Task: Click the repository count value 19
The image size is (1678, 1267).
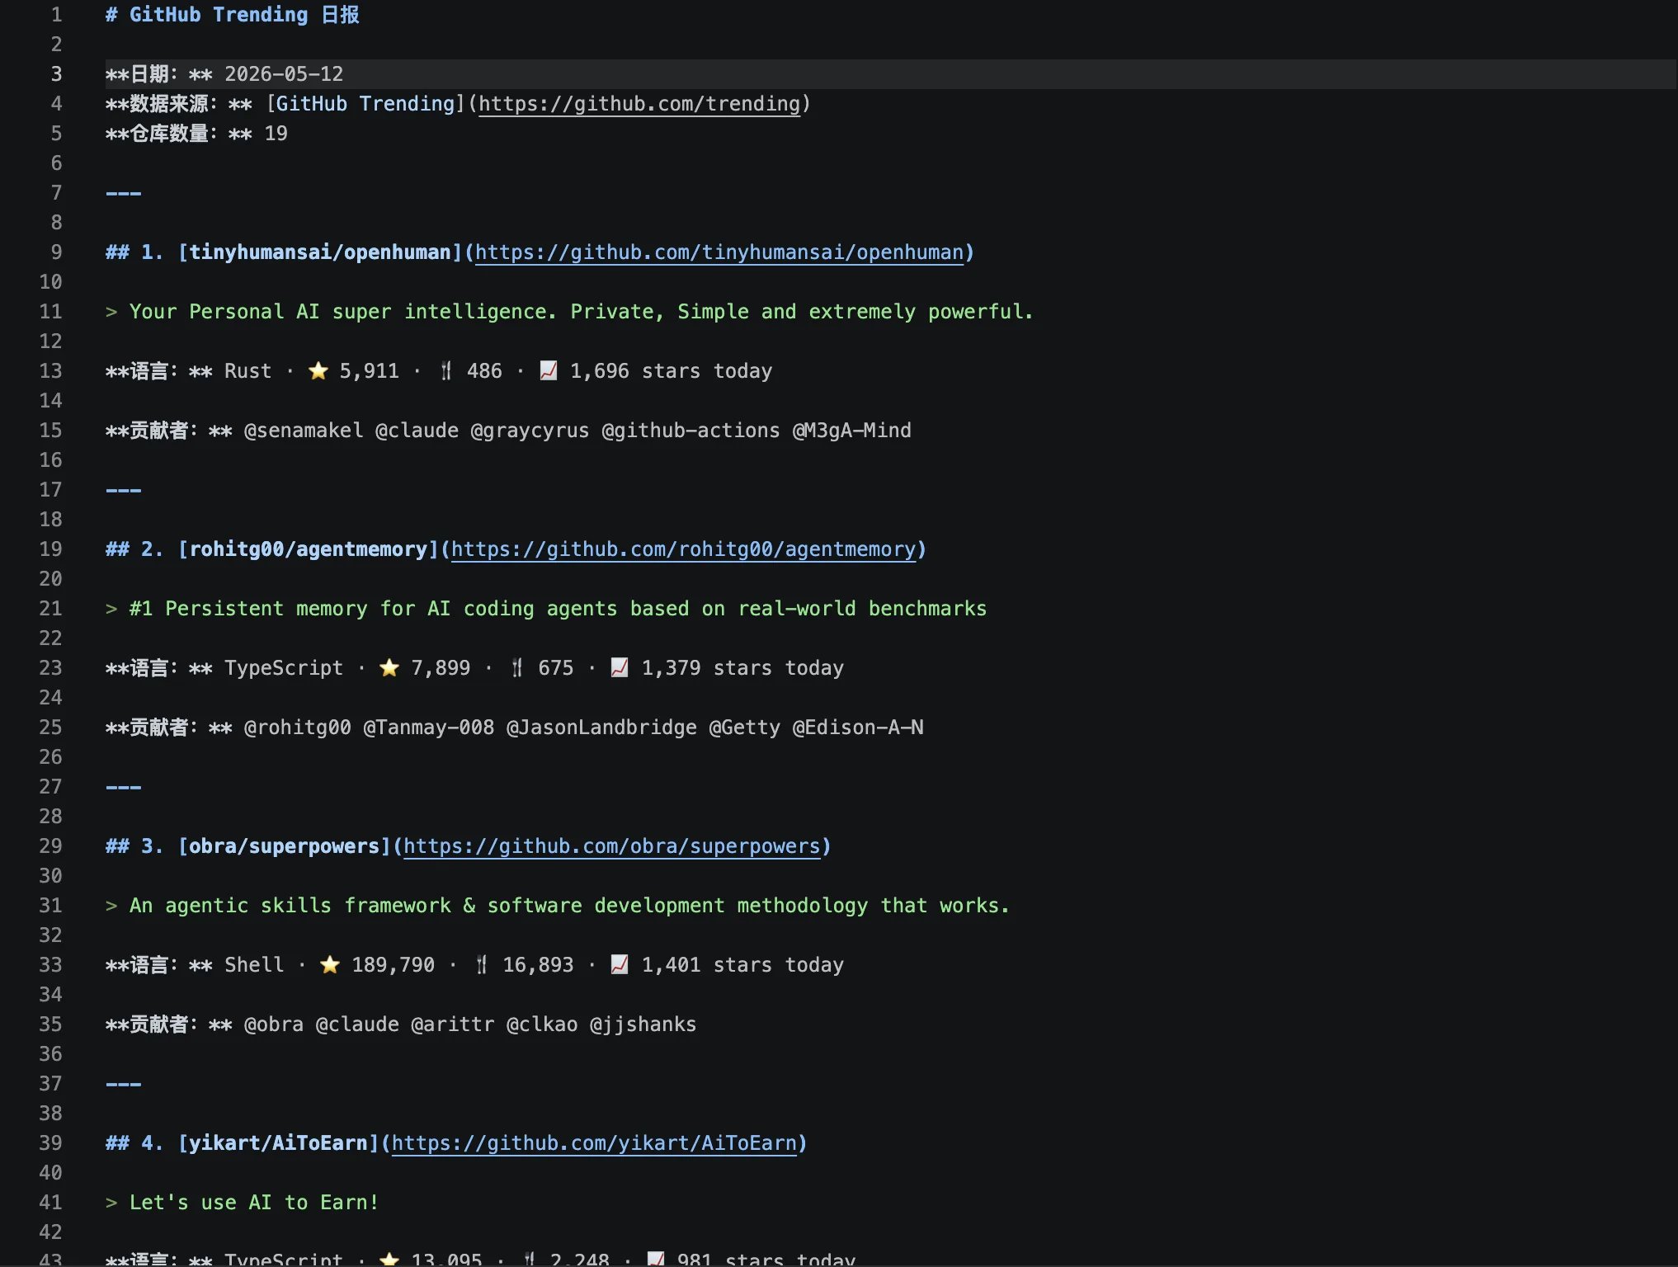Action: 276,134
